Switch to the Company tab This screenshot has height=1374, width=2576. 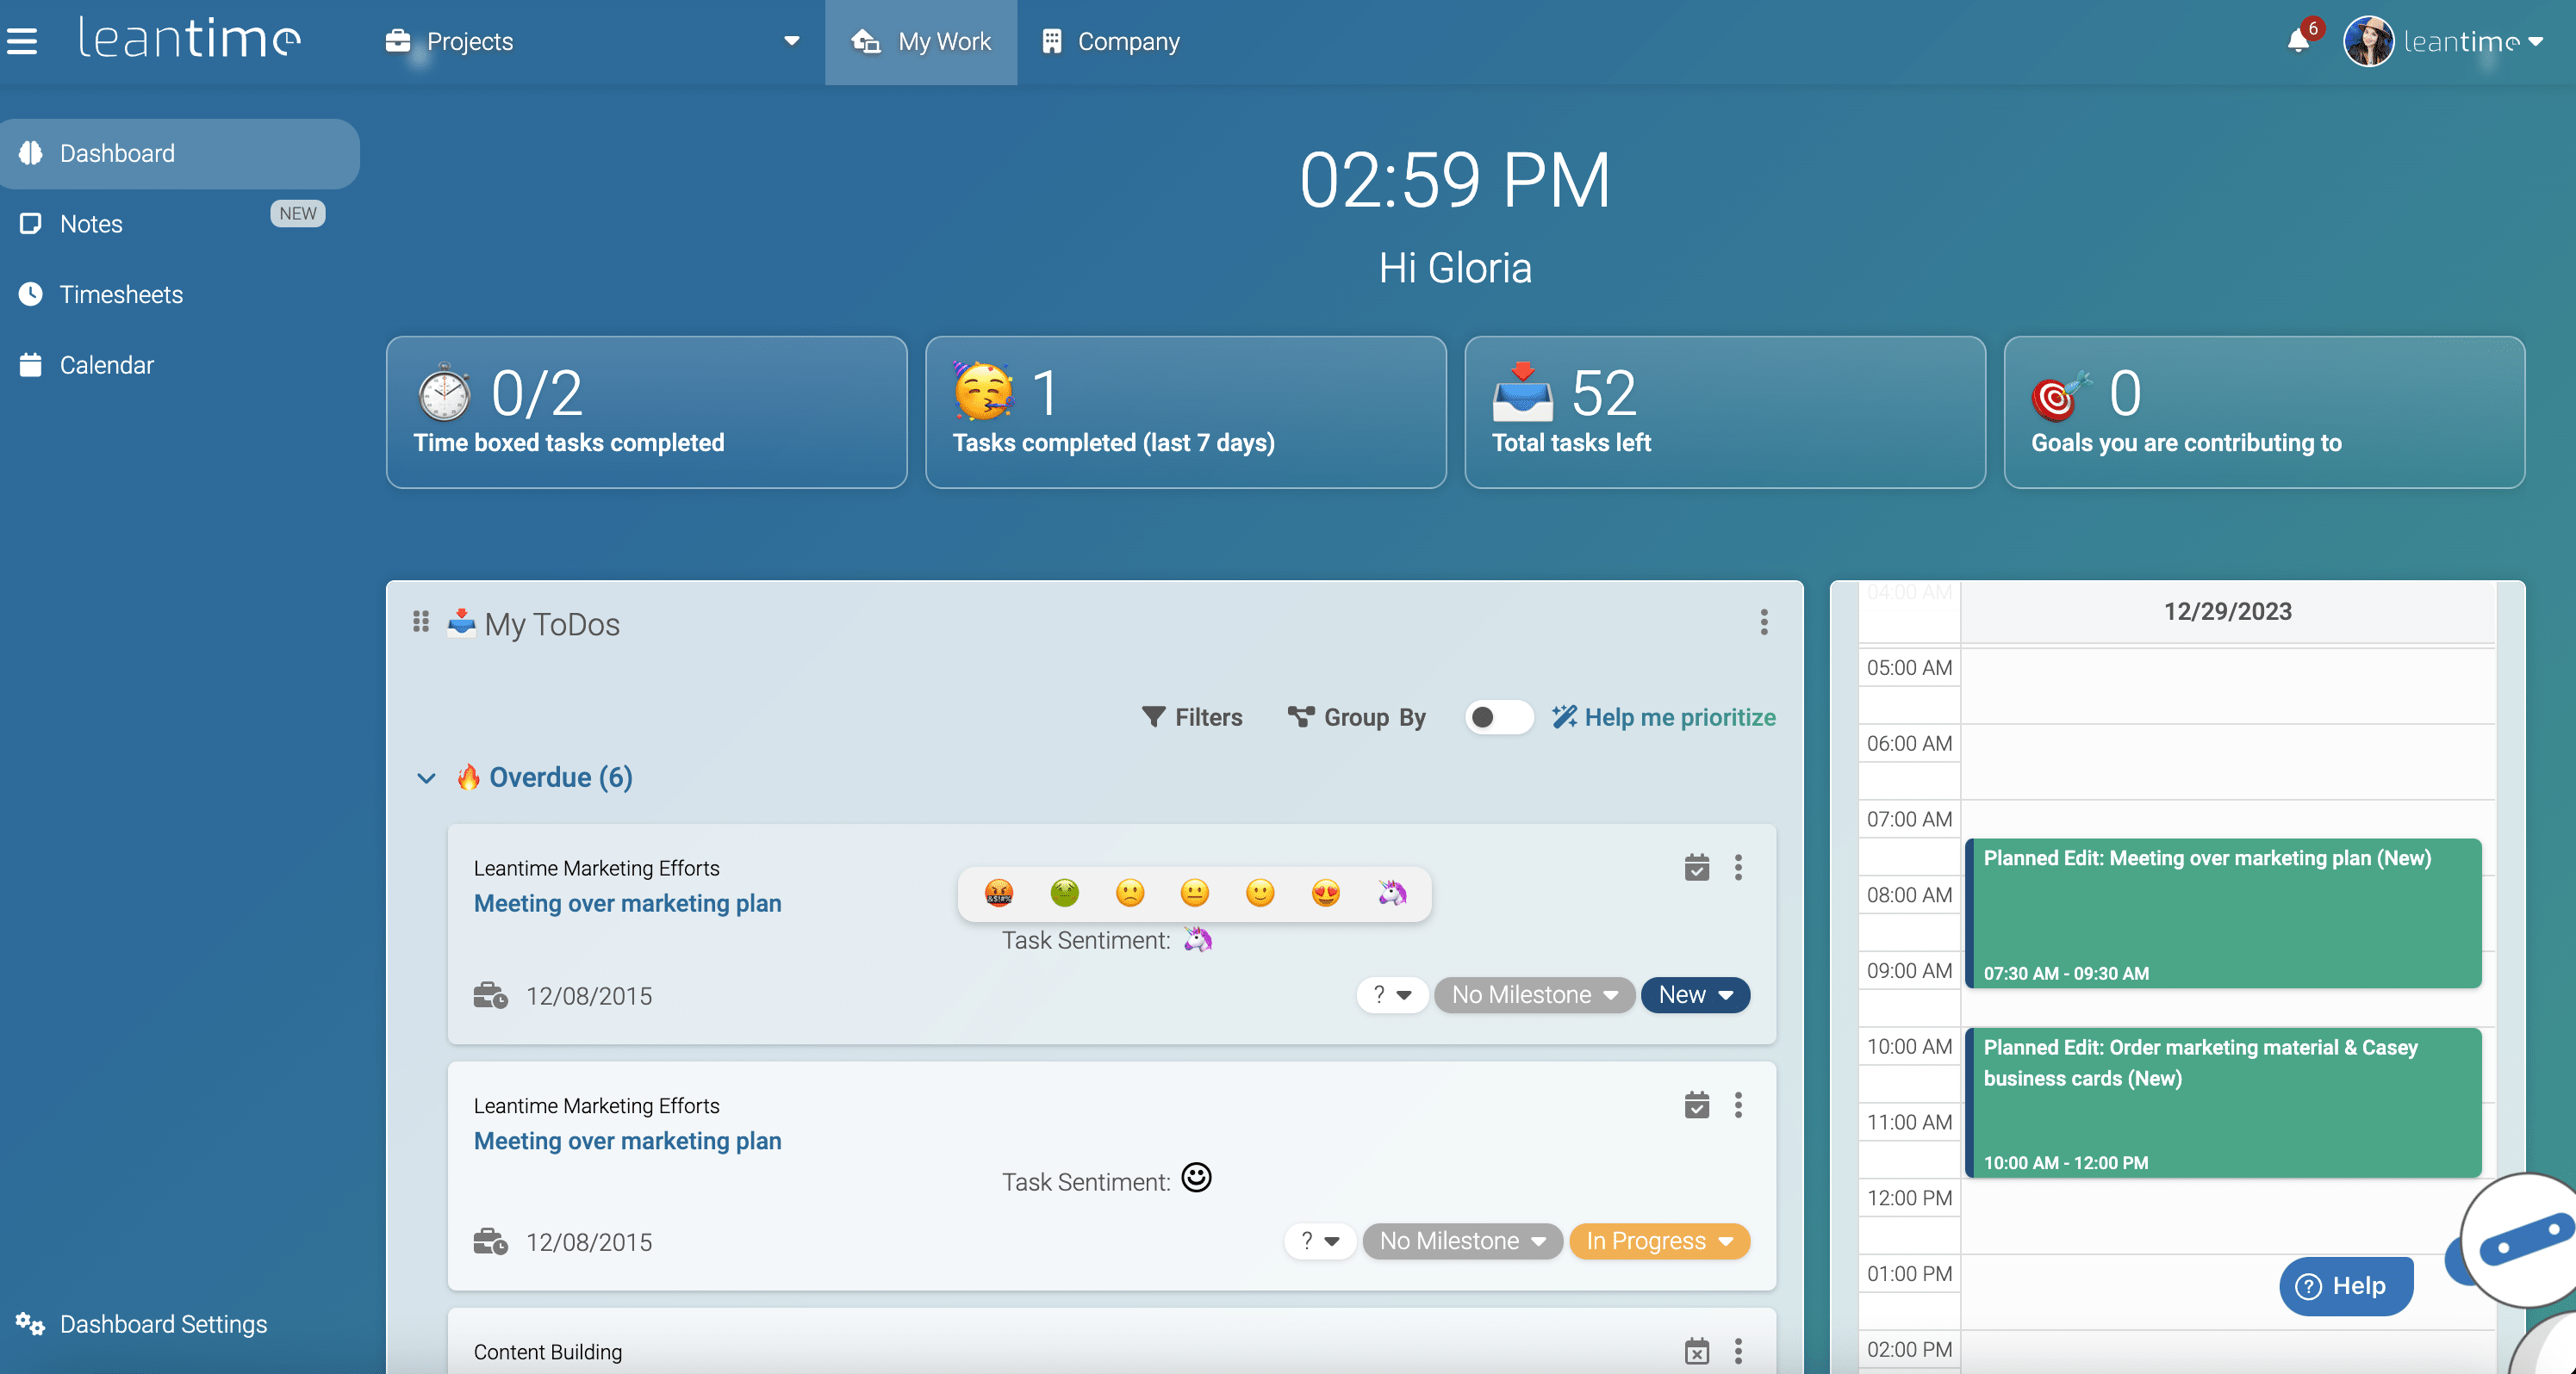1110,42
